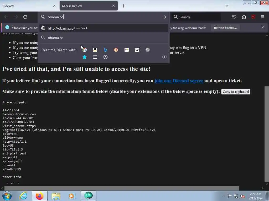Open the Pocket save icon

click(234, 17)
